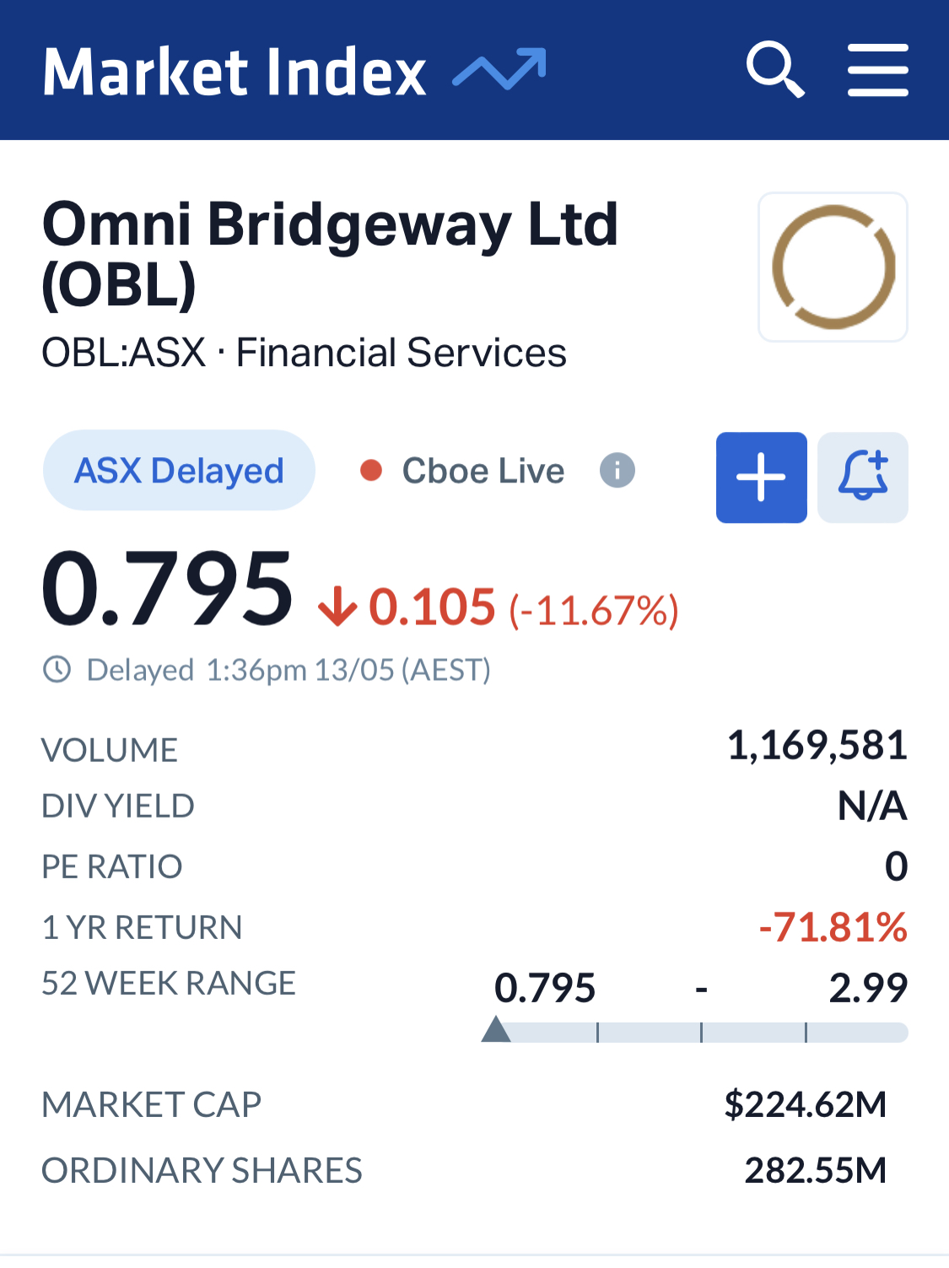The image size is (949, 1268).
Task: Click the -71.81% one year return value
Action: (833, 927)
